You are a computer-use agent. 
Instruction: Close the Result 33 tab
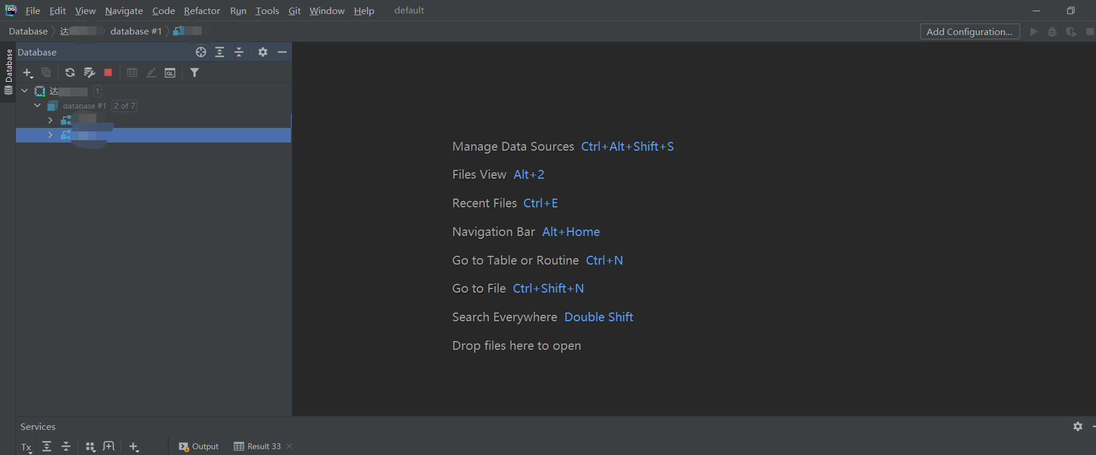[289, 446]
